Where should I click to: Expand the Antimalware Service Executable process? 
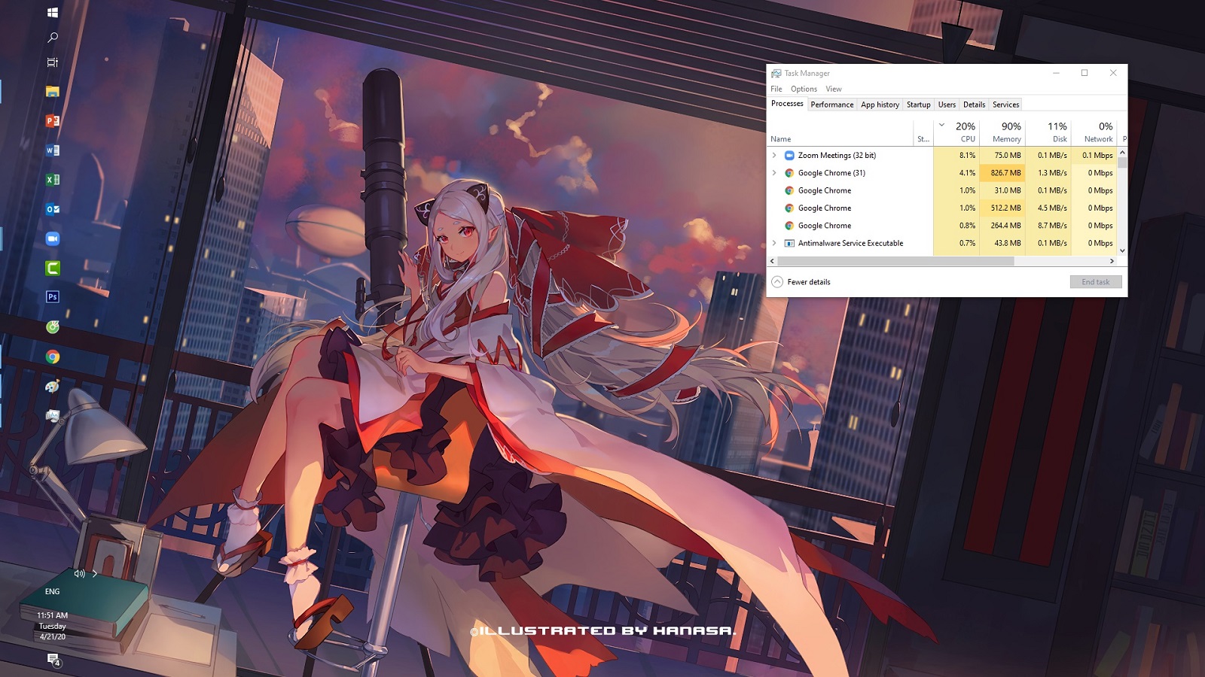click(774, 243)
